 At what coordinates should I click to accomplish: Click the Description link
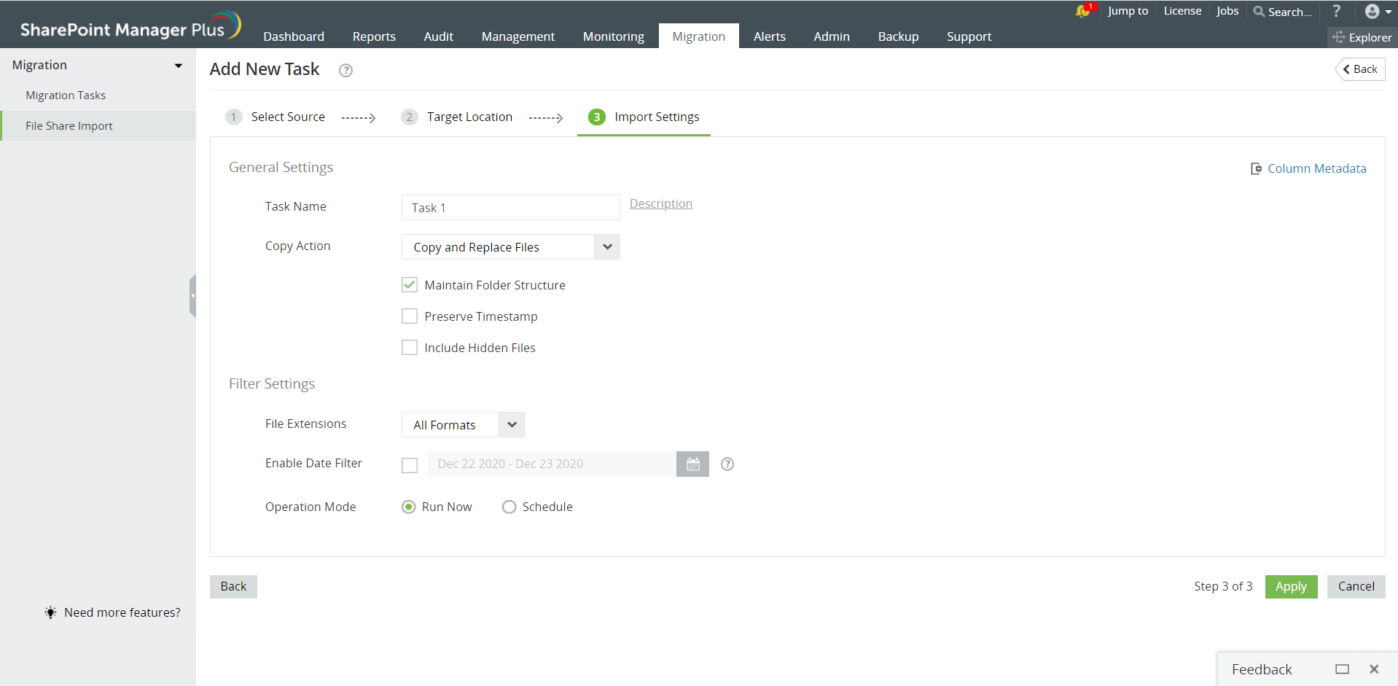click(661, 203)
